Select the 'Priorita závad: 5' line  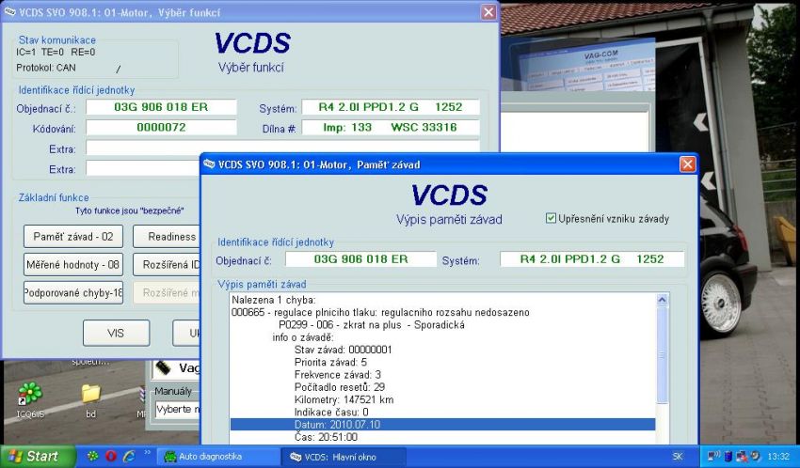[330, 362]
